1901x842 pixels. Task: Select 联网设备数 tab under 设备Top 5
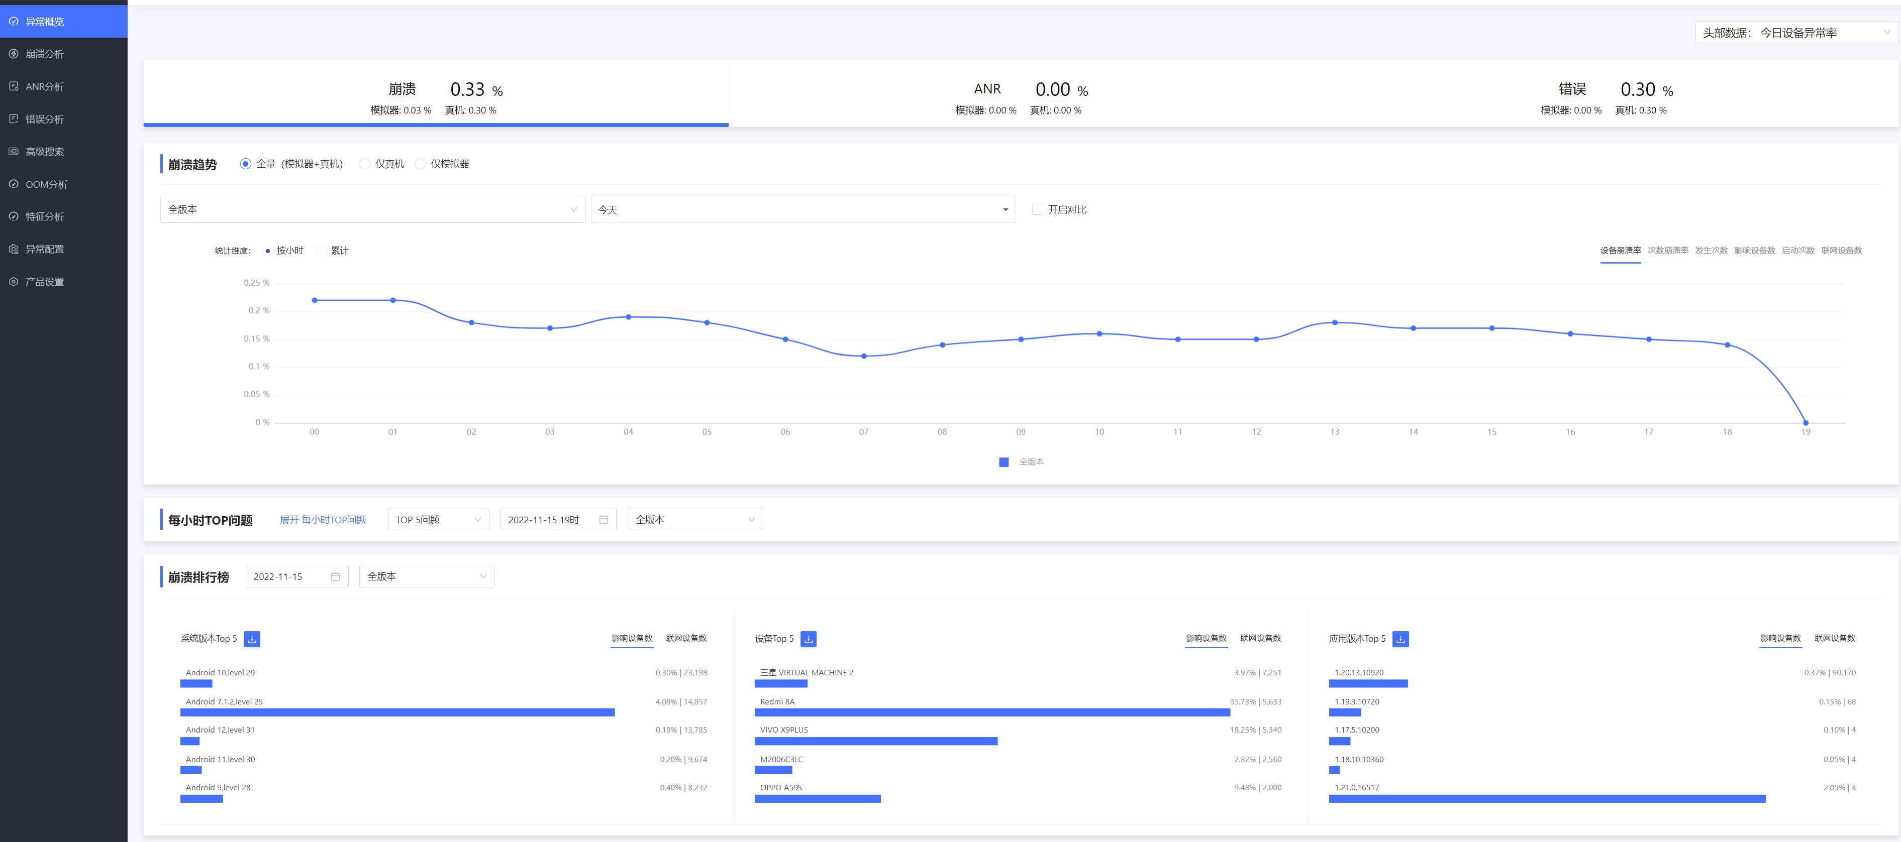[1260, 639]
